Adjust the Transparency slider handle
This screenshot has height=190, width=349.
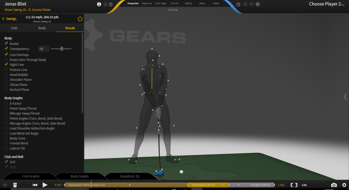coord(62,49)
